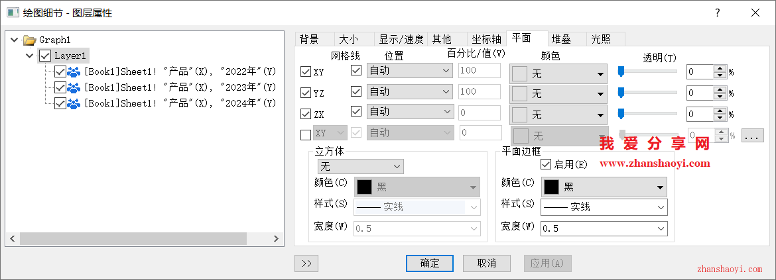This screenshot has height=280, width=776.
Task: Click the 2024年 plot data icon
Action: tap(74, 103)
